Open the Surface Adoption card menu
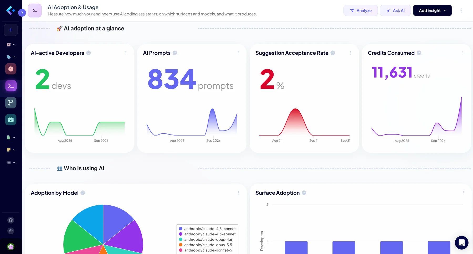473x254 pixels. tap(463, 193)
